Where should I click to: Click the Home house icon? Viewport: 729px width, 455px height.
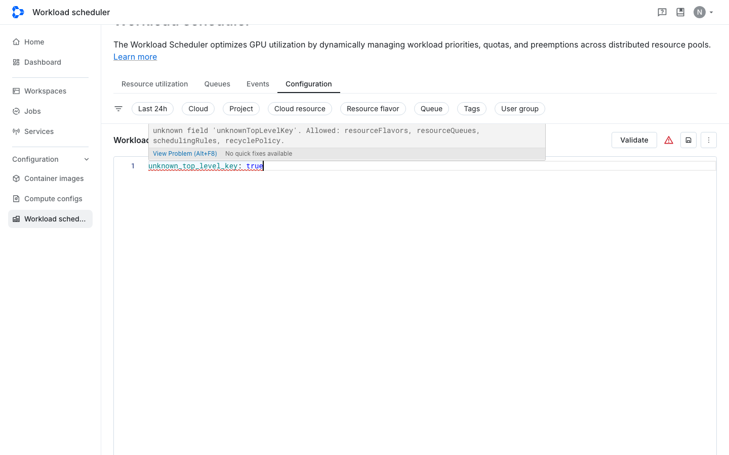tap(16, 42)
